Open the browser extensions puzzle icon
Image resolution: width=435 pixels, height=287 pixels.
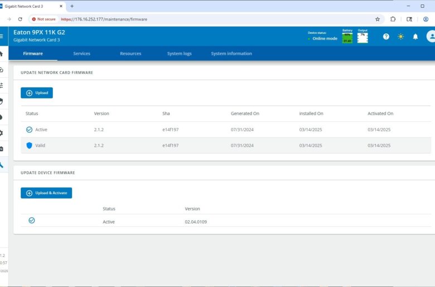tap(393, 19)
